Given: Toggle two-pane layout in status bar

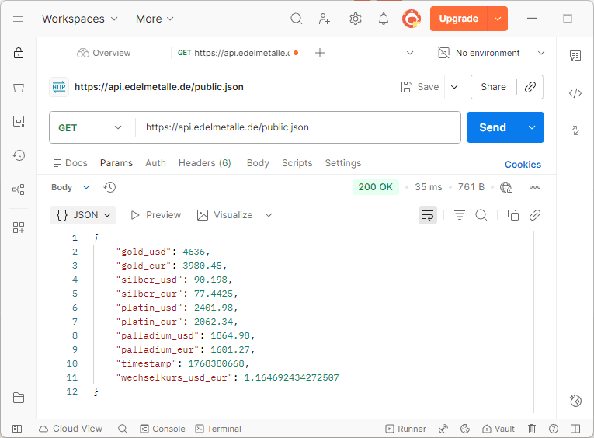Looking at the screenshot, I should pos(575,429).
